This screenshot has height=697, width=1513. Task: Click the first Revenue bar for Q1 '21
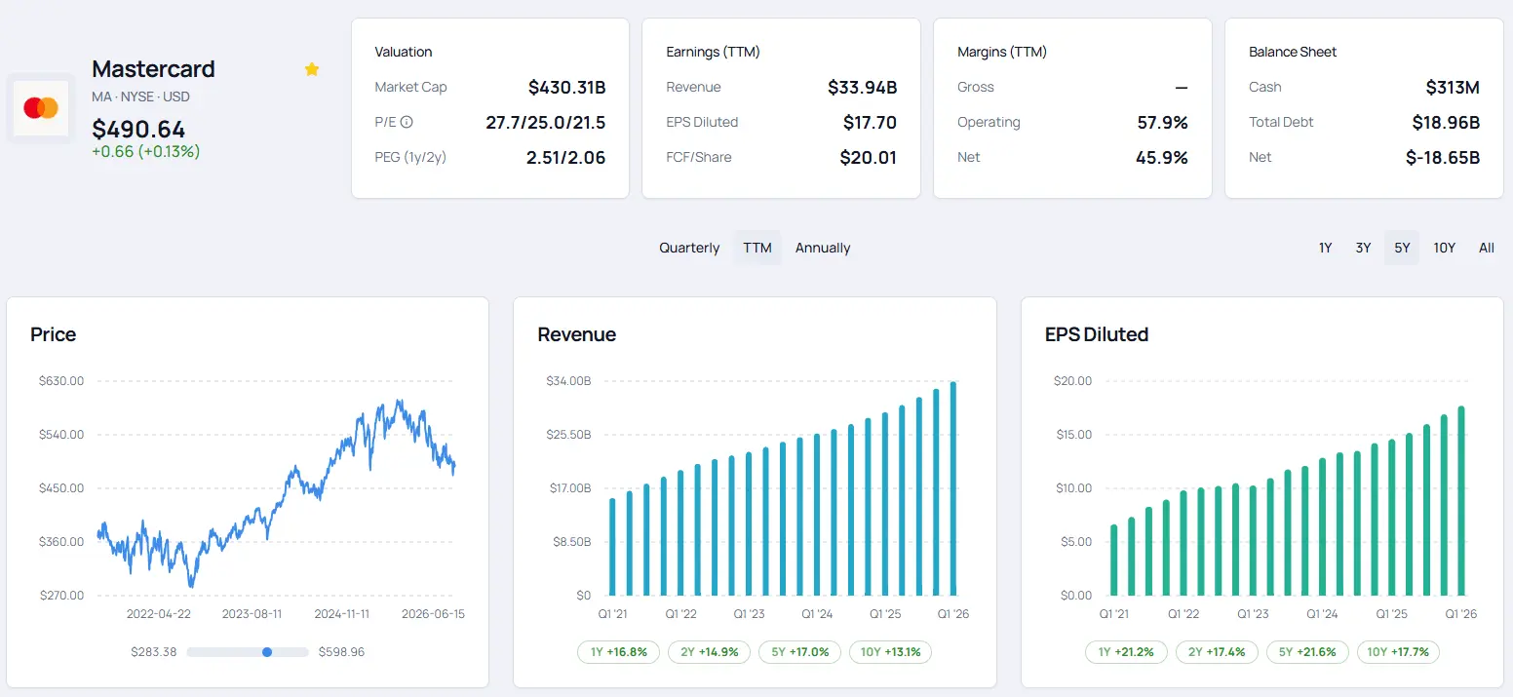(x=612, y=547)
